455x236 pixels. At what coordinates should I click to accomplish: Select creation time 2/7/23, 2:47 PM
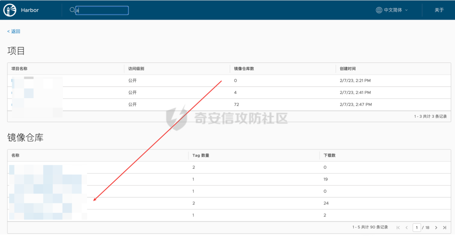356,104
